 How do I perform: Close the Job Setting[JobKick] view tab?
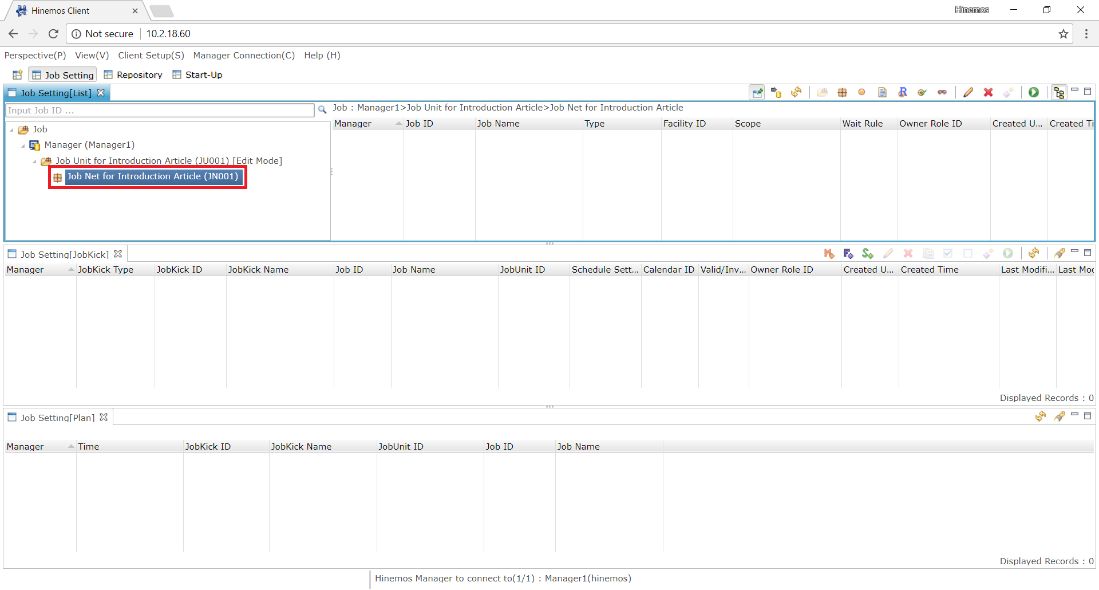coord(118,253)
